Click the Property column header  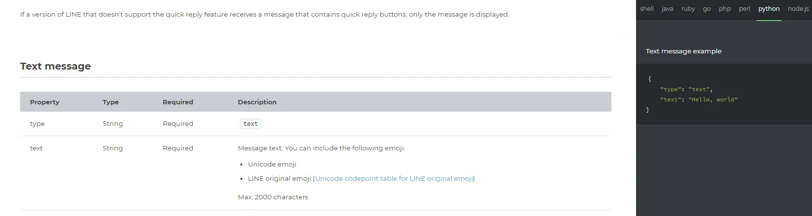click(x=44, y=102)
